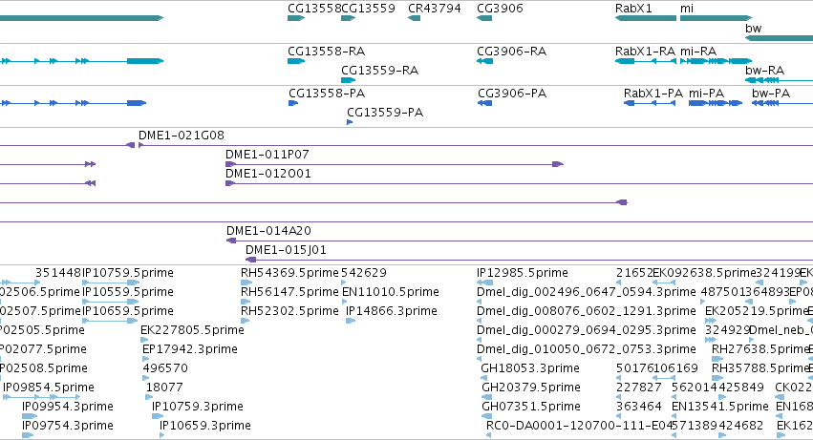The width and height of the screenshot is (813, 440).
Task: Select the RH52302.5prime label
Action: coord(289,311)
